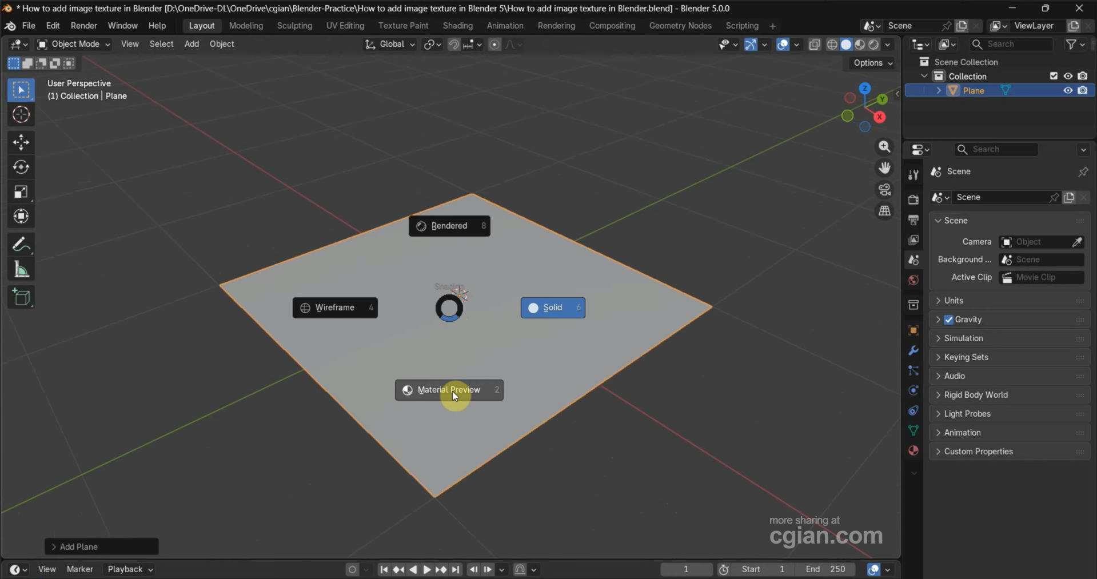Switch to the UV Editing workspace tab
The image size is (1097, 579).
(345, 26)
